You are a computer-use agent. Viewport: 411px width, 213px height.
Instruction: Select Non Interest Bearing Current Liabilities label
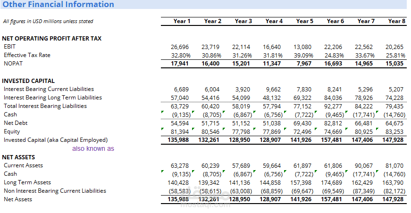(x=55, y=191)
